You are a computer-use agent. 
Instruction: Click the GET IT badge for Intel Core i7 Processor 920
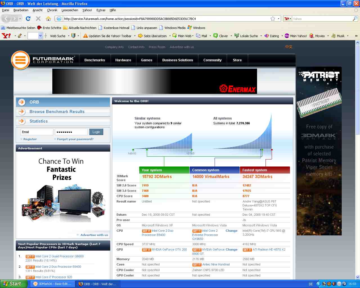30,277
